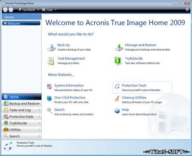This screenshot has height=156, width=192.
Task: Click the Try&Decide green shield icon
Action: tap(118, 61)
